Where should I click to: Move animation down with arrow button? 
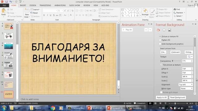[150, 30]
